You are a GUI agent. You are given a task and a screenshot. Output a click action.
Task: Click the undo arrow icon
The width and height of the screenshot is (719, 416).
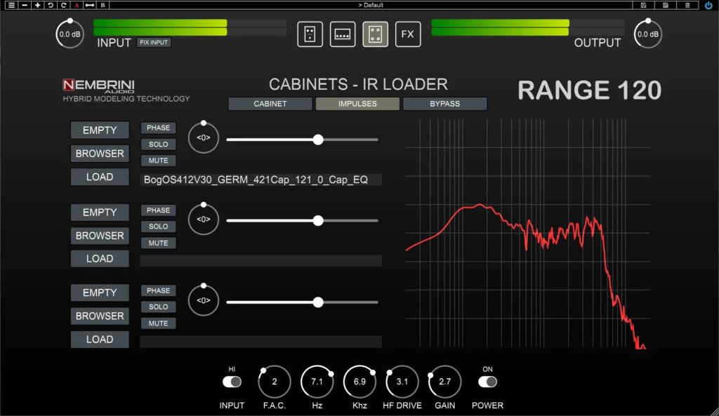click(x=51, y=5)
